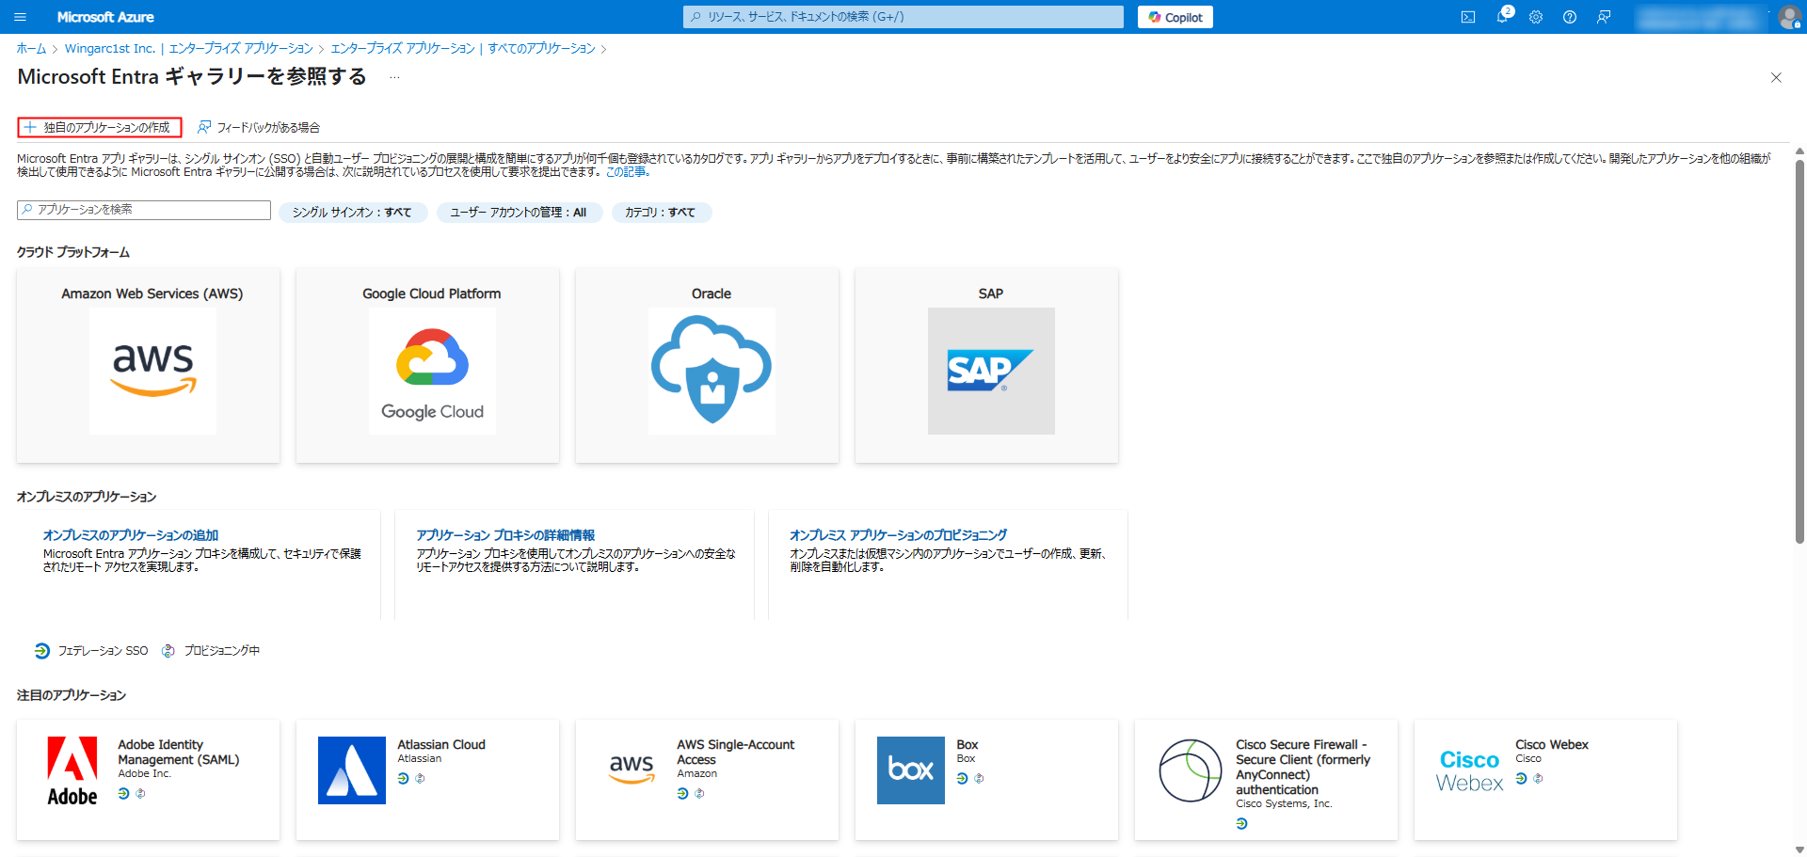Click the プロビジョニング中 legend icon
Viewport: 1807px width, 857px height.
(x=168, y=651)
